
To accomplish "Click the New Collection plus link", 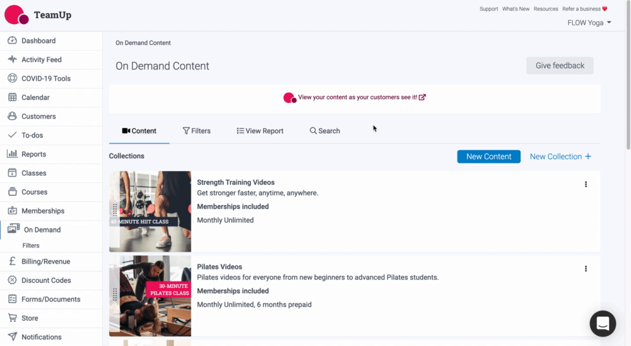I will pos(560,157).
